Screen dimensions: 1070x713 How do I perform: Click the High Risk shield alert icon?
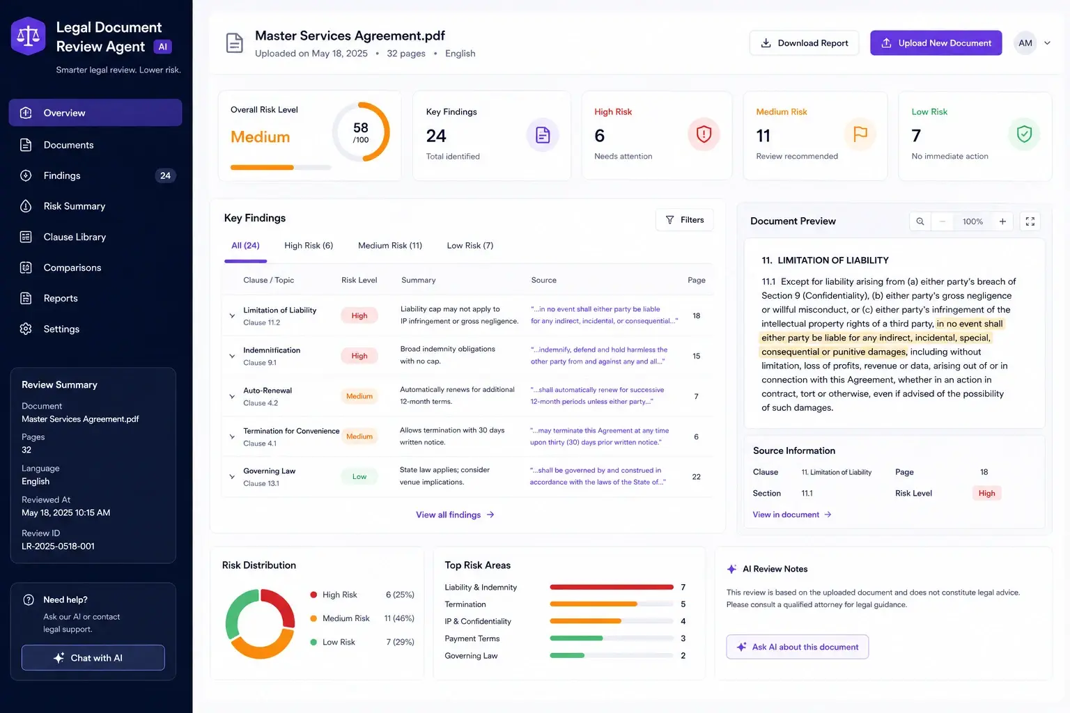[x=704, y=134]
